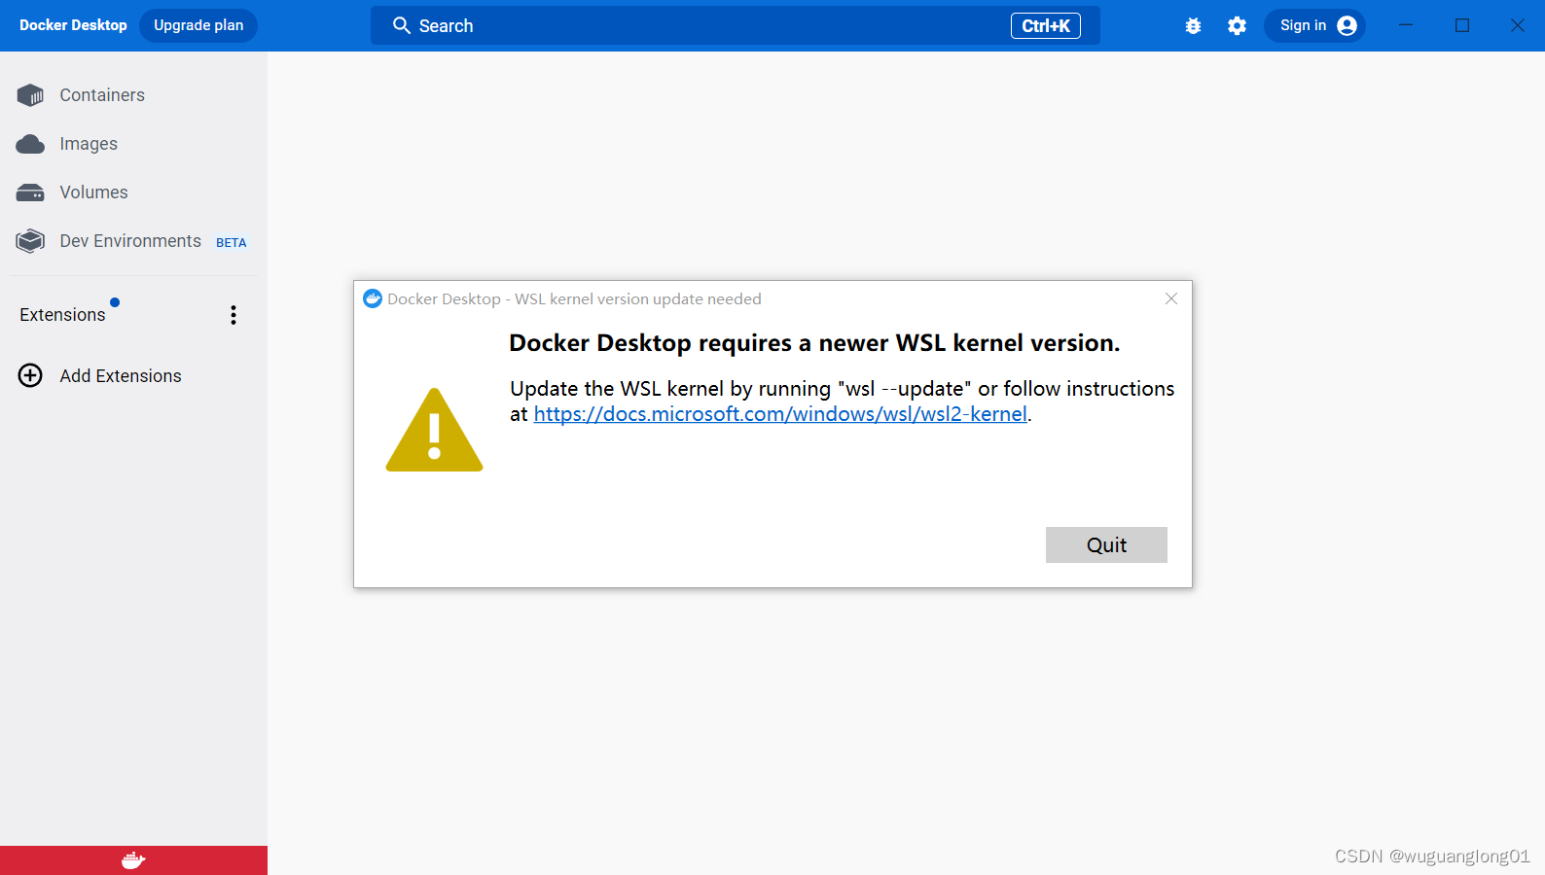The width and height of the screenshot is (1545, 875).
Task: Open Docker Desktop settings gear
Action: click(x=1237, y=25)
